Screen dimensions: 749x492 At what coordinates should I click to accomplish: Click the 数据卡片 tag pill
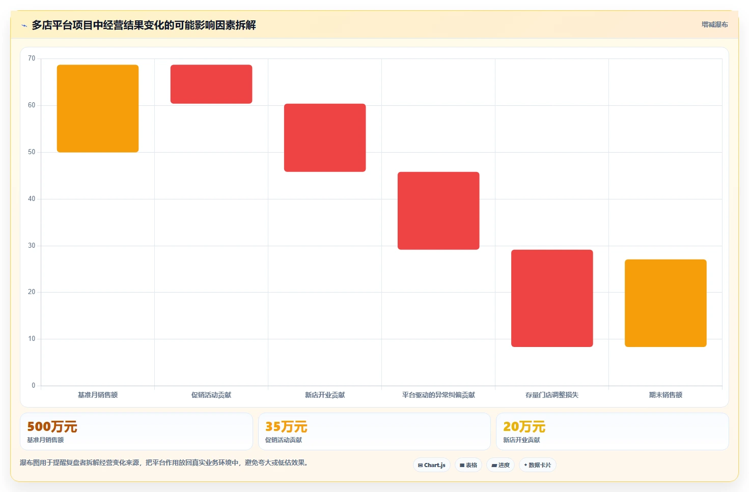[538, 465]
